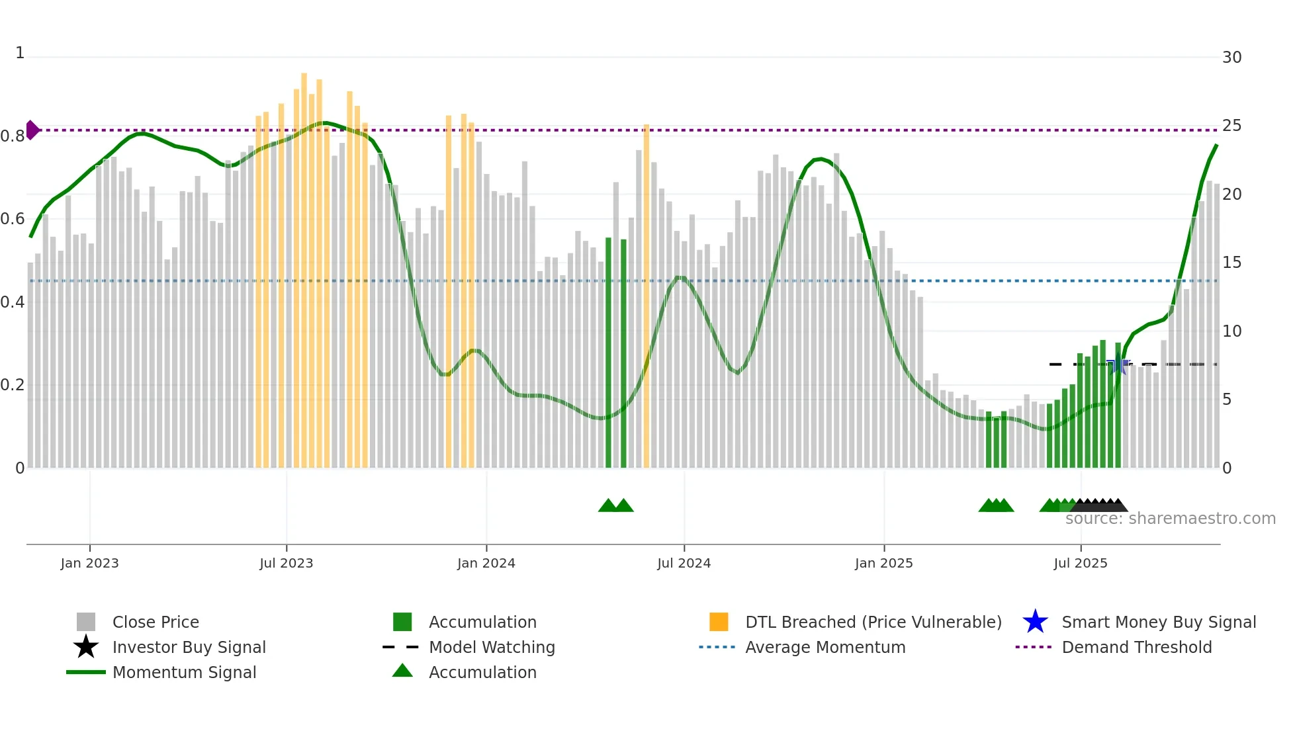The image size is (1297, 729).
Task: Click the gray Close Price legend swatch
Action: (x=86, y=622)
